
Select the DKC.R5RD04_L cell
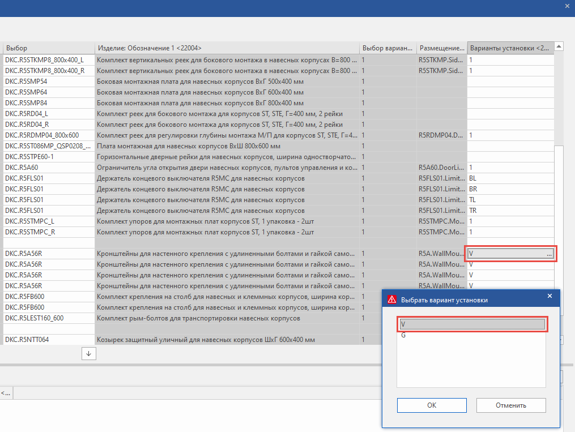[49, 114]
